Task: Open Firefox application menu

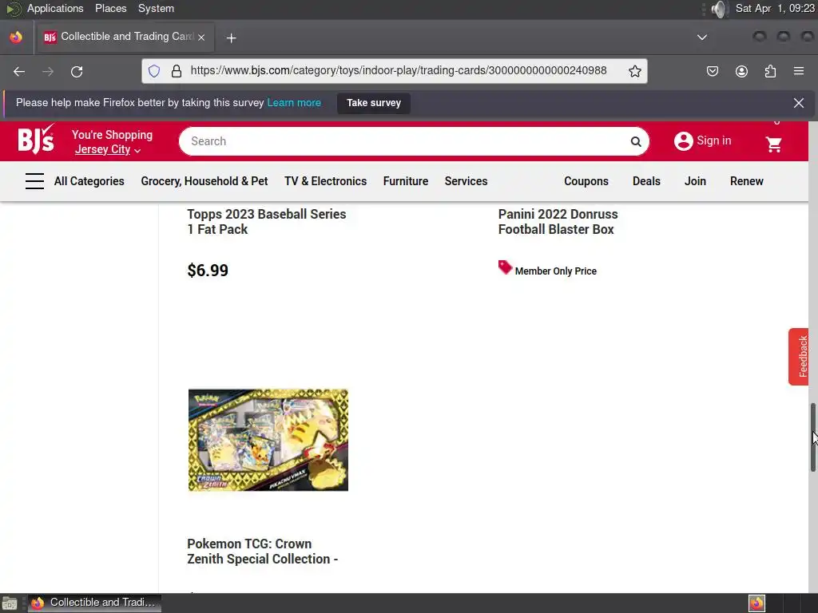Action: [x=799, y=71]
